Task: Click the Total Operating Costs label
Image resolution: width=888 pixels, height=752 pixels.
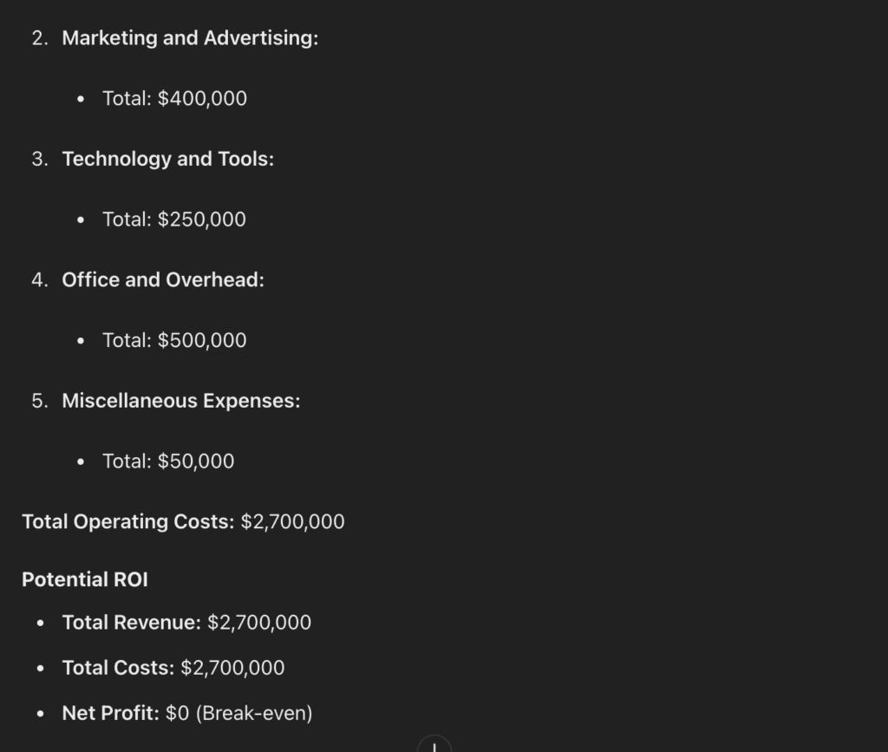Action: (127, 521)
